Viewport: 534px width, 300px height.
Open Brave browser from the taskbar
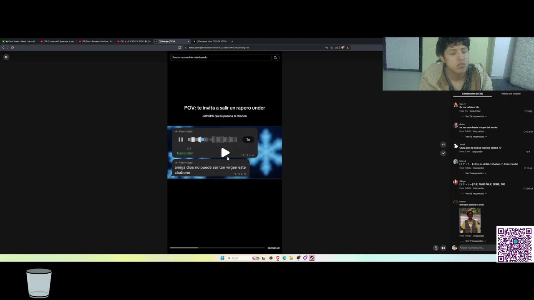277,258
